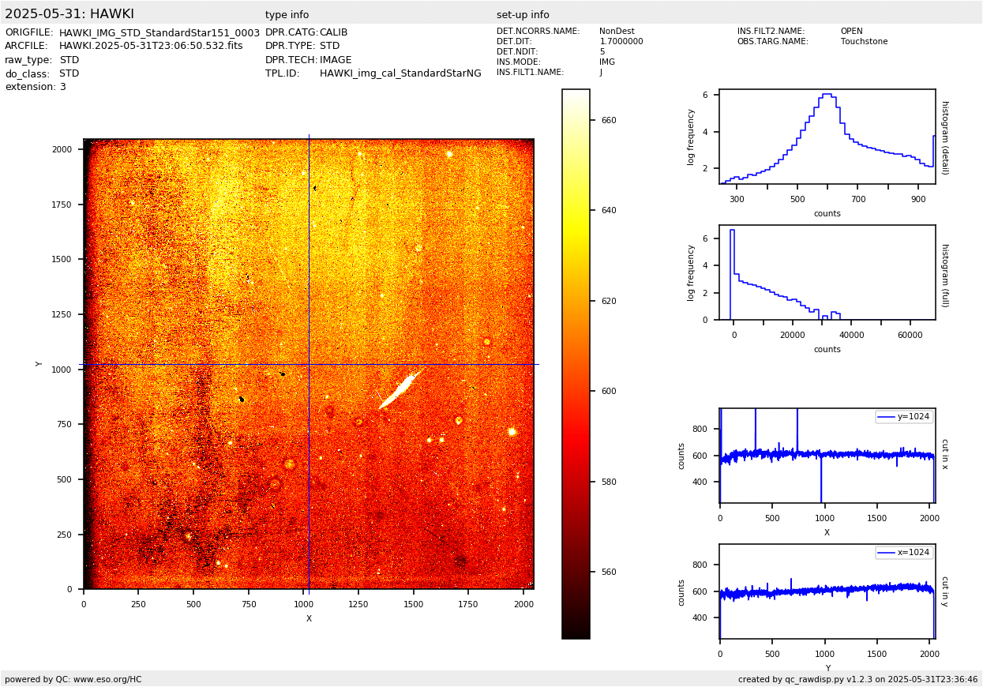Click the y=1024 legend entry
The image size is (983, 687).
point(904,417)
